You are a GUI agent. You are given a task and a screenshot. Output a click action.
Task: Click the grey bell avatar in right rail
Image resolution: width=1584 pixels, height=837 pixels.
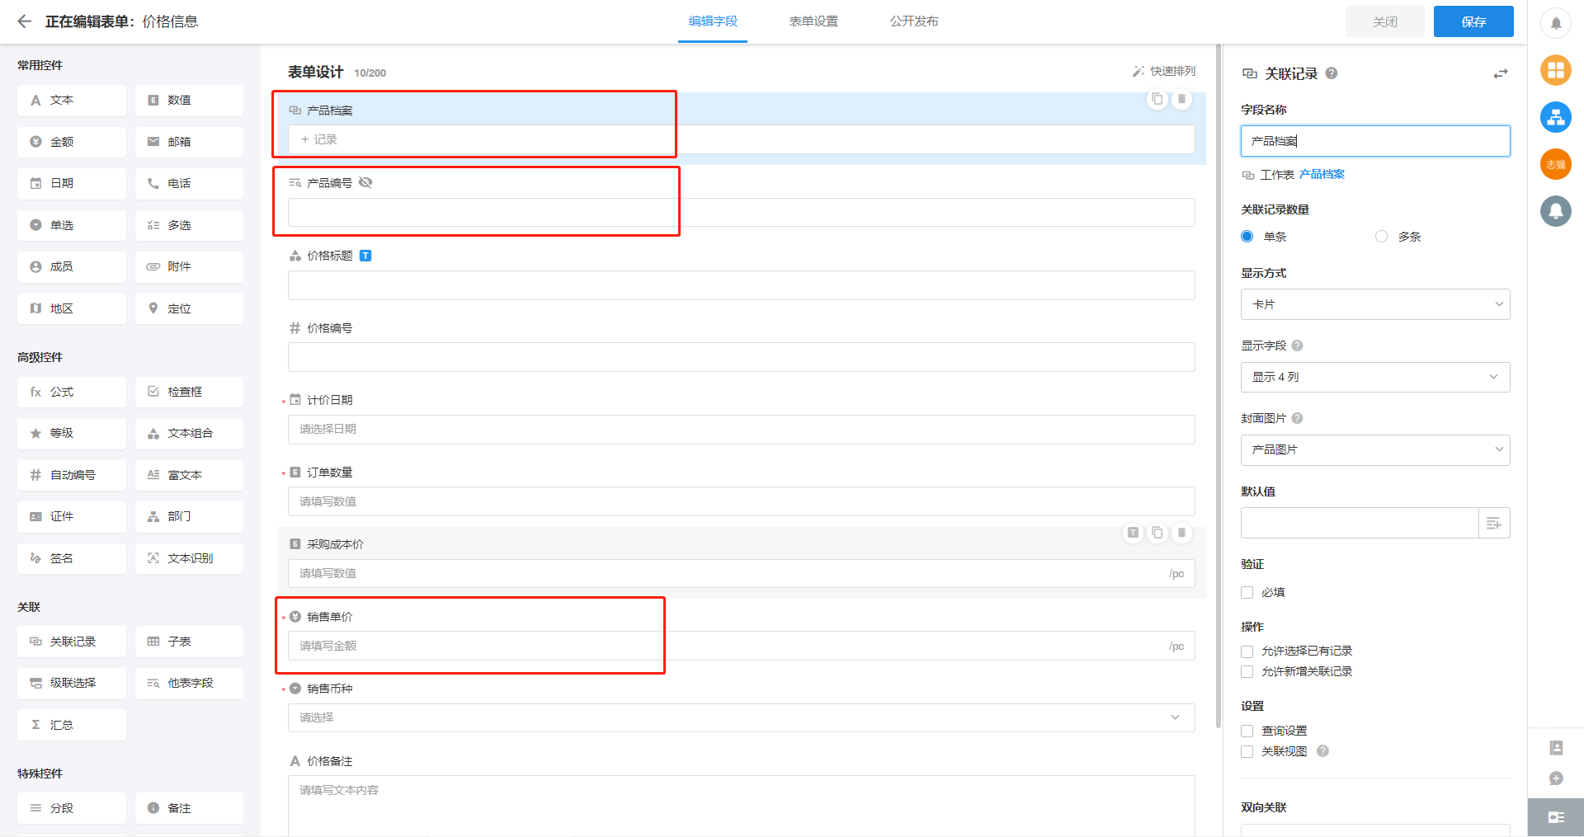(x=1556, y=211)
